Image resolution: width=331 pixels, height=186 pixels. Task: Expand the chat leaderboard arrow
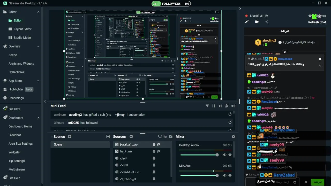(285, 51)
